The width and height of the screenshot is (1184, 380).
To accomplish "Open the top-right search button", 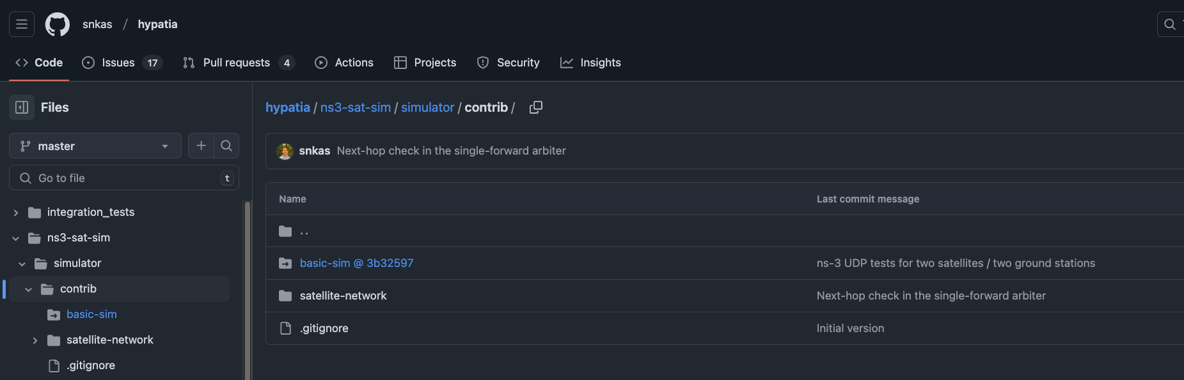I will (x=1170, y=24).
